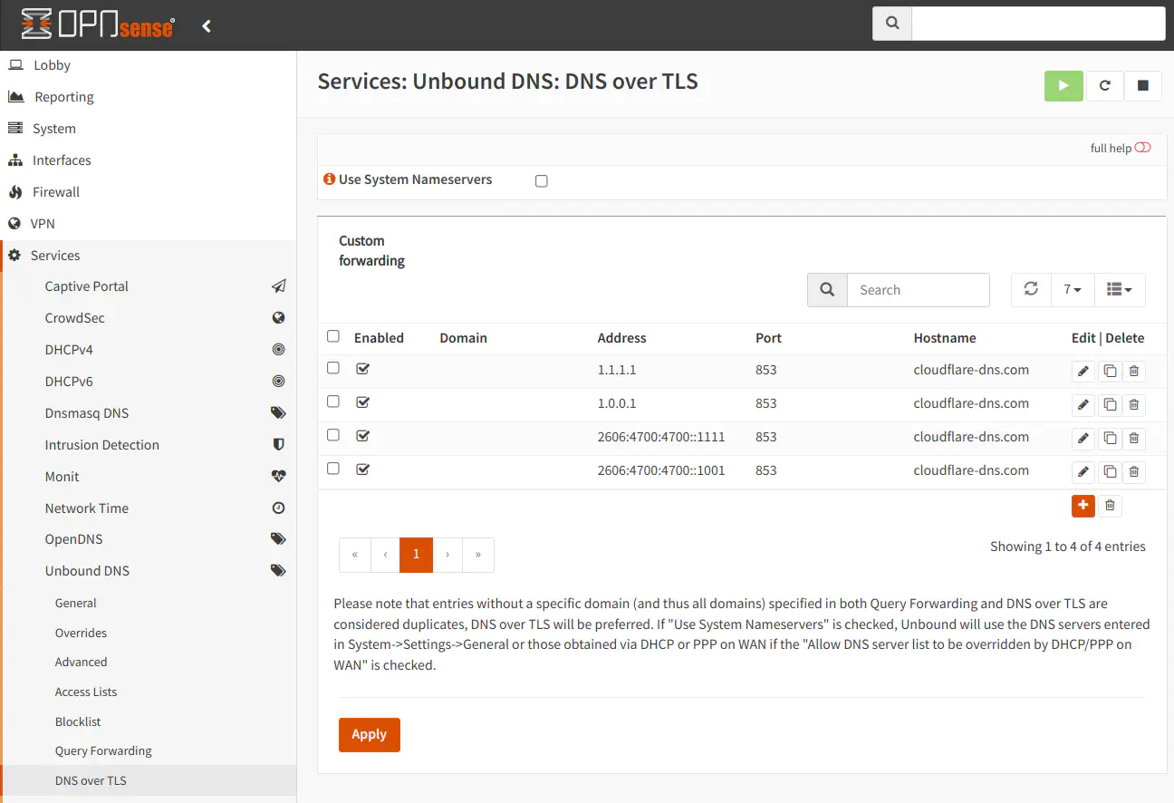Open the rows-per-page dropdown showing 7

point(1073,289)
